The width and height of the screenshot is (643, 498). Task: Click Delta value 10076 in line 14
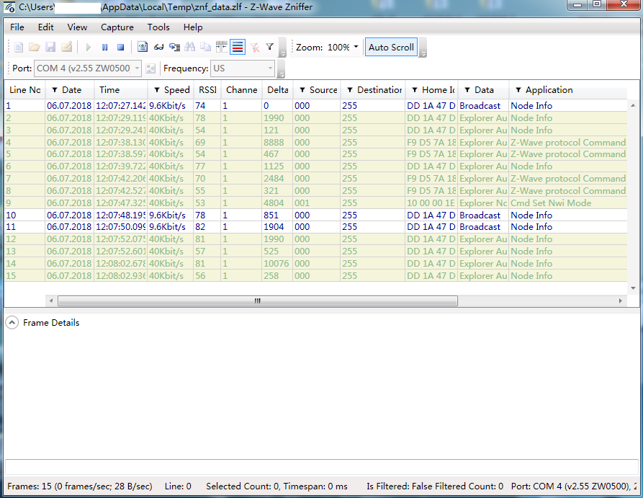click(276, 264)
